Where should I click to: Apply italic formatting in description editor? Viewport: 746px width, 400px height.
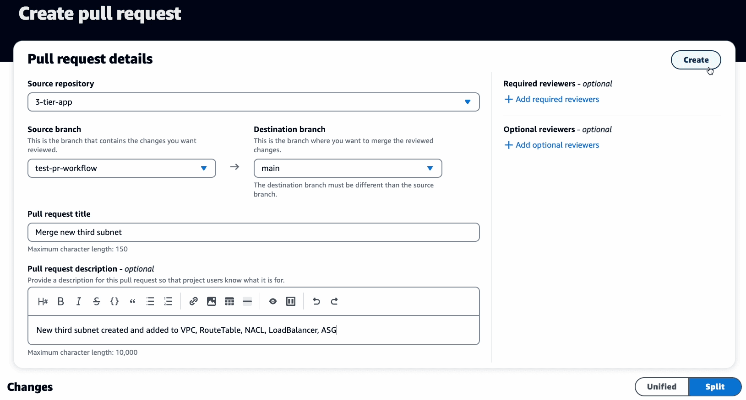(78, 301)
